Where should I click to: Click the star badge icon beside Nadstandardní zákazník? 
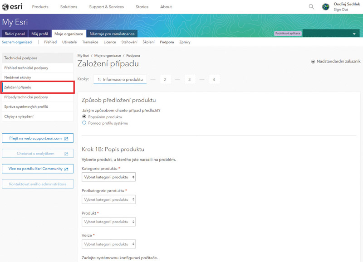pos(313,62)
